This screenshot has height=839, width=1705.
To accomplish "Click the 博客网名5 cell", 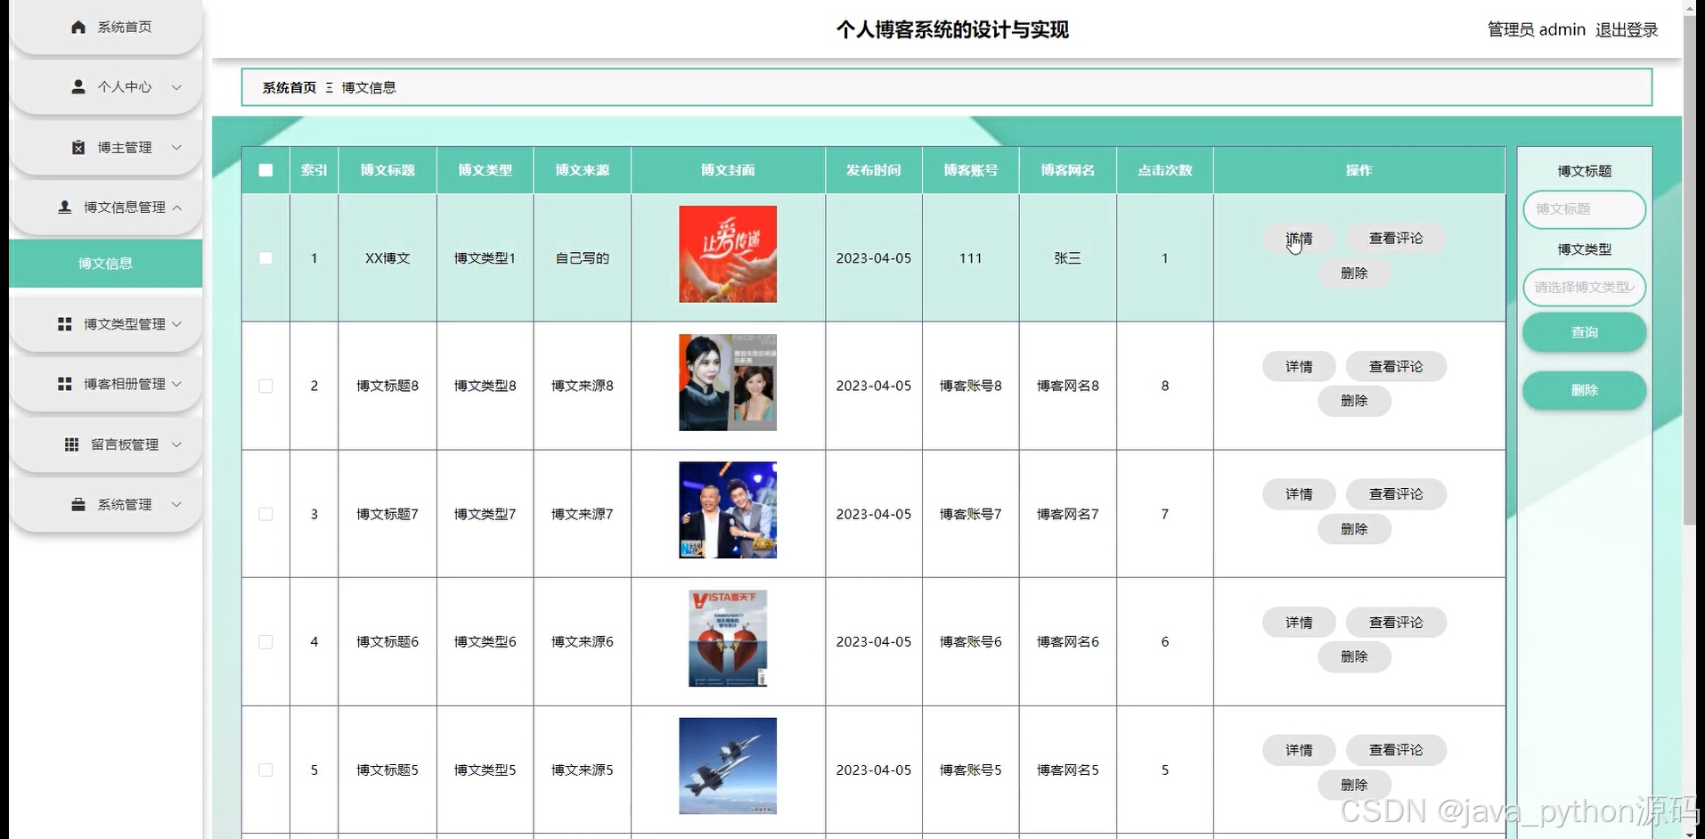I will point(1067,770).
